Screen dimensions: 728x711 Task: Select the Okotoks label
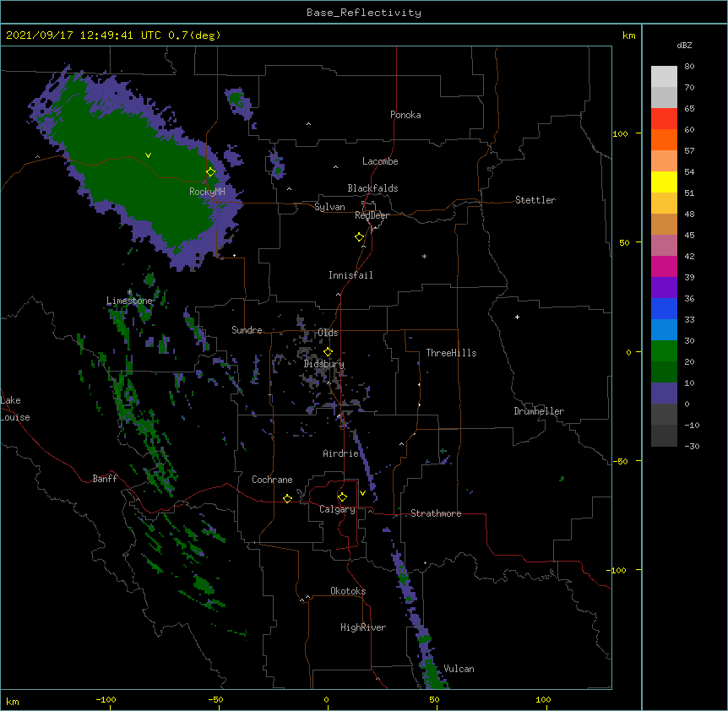[x=348, y=591]
